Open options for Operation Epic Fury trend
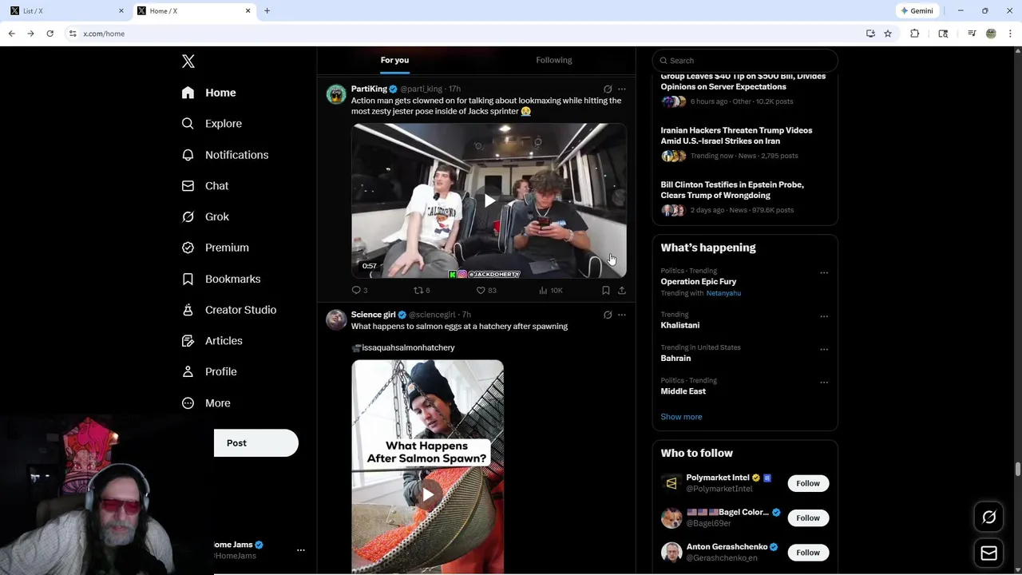This screenshot has width=1022, height=575. coord(824,273)
